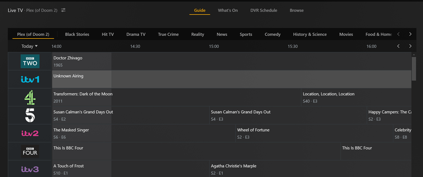
Task: Open Transformers: Dark of the Moon
Action: point(176,97)
